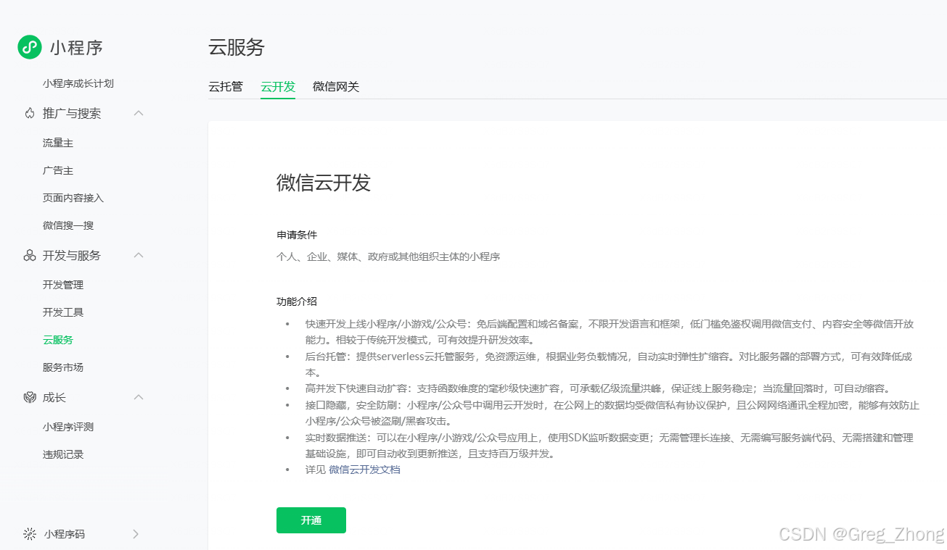Expand the 小程序码 arrow

point(136,534)
